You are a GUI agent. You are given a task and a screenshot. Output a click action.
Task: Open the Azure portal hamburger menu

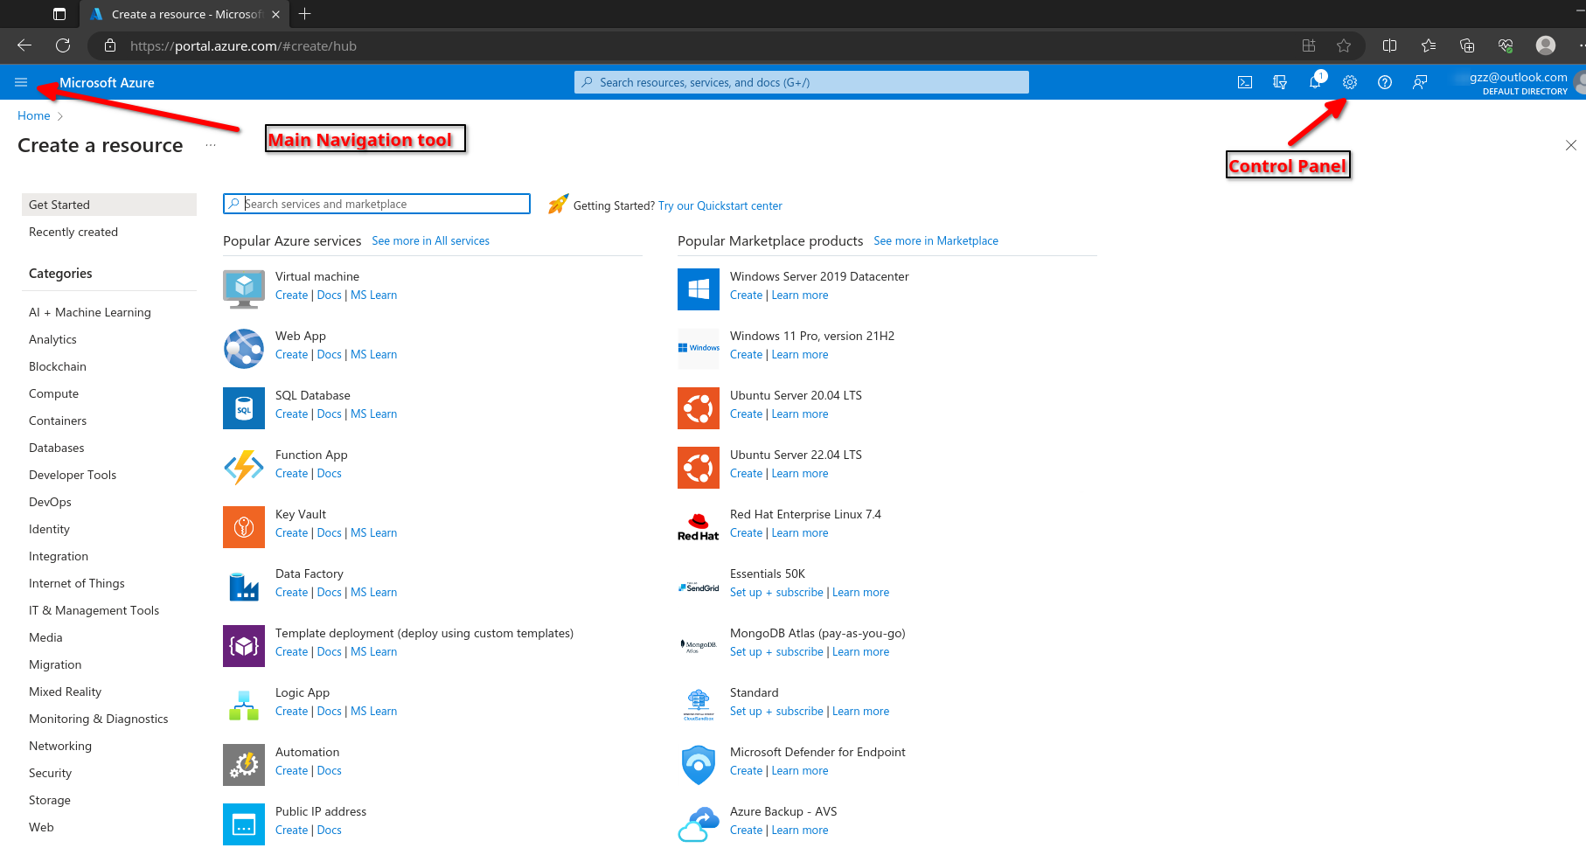(21, 82)
